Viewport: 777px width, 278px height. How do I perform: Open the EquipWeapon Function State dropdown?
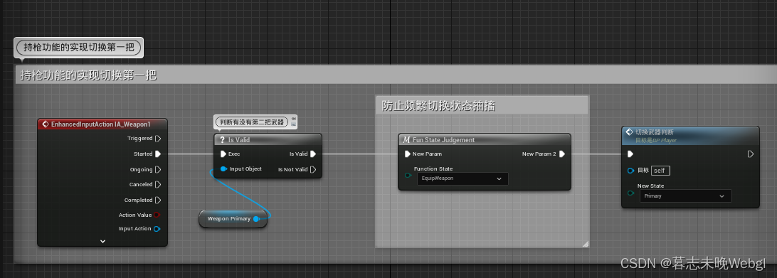462,178
